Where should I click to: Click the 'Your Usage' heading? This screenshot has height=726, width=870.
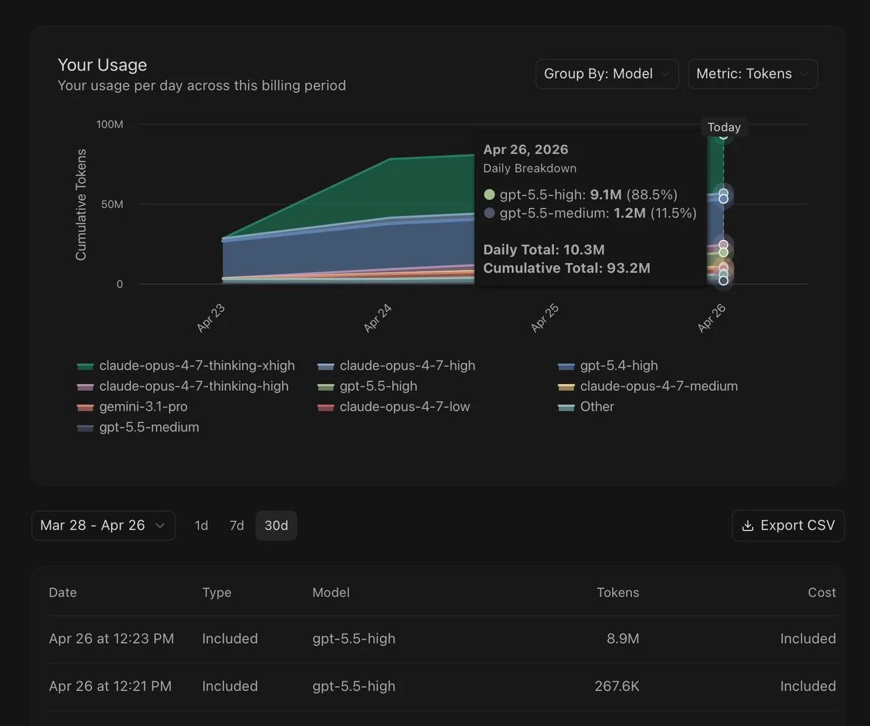tap(103, 65)
